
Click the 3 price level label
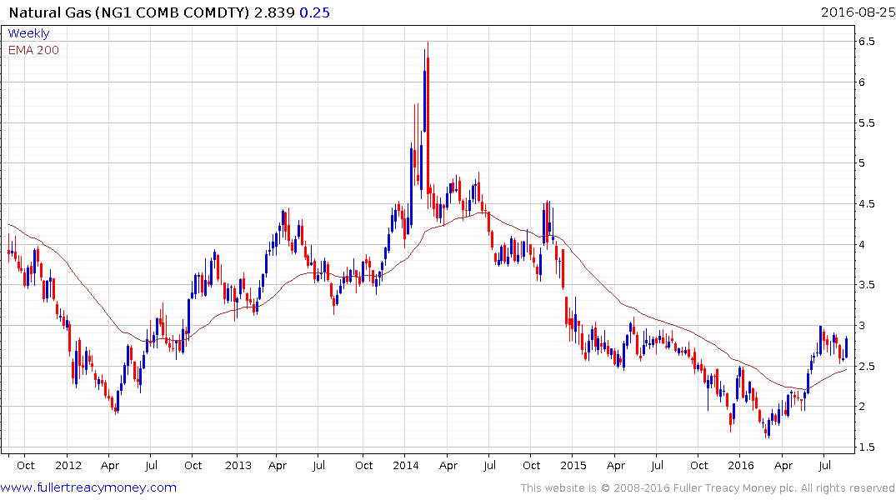862,325
